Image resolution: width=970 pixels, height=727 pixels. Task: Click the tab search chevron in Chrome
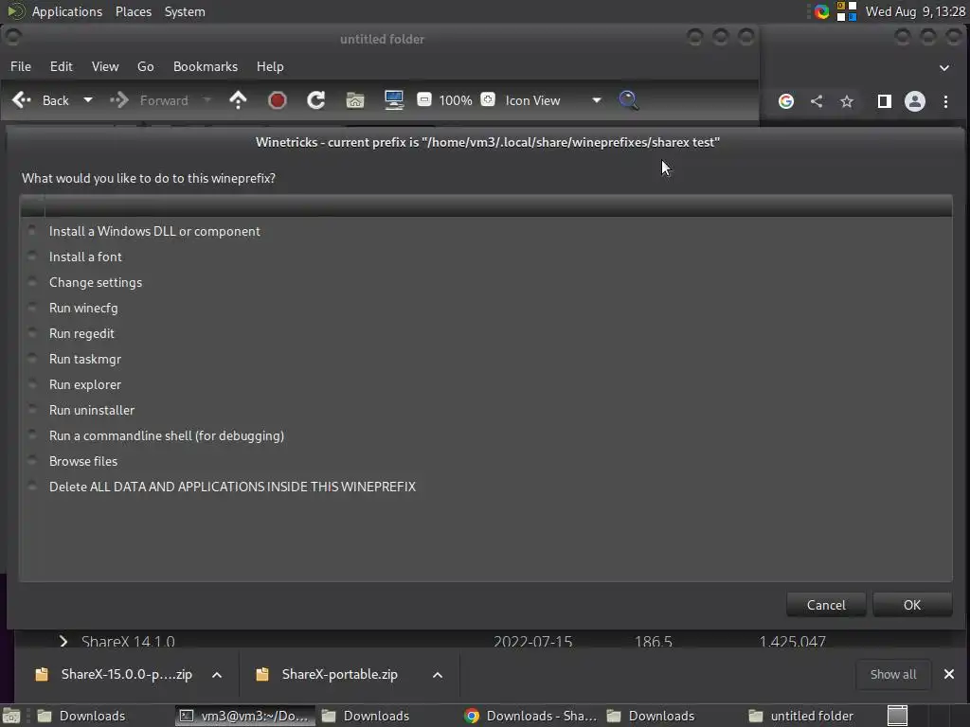click(x=944, y=68)
